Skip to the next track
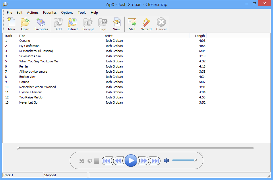This screenshot has height=180, width=273. pyautogui.click(x=155, y=161)
